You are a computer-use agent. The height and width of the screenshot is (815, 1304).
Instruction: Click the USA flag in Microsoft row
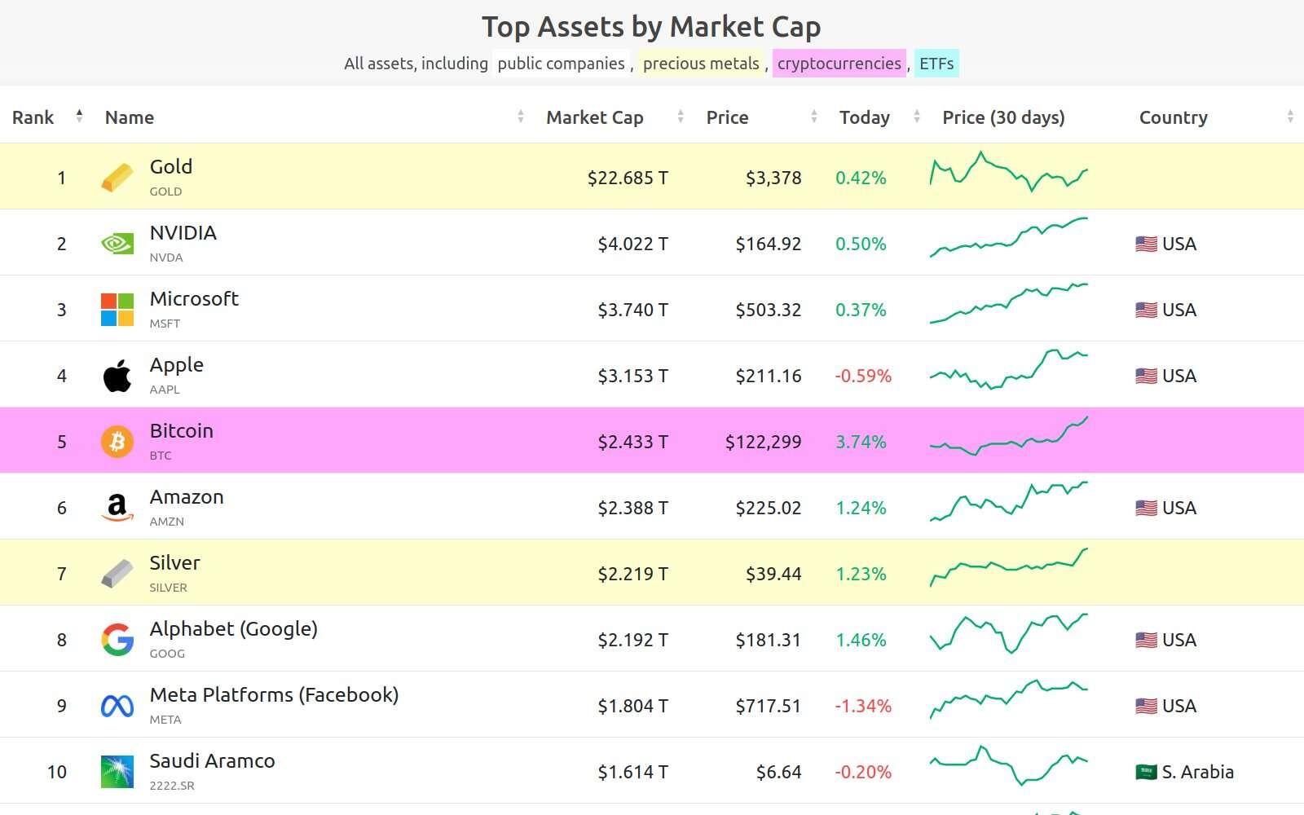click(x=1146, y=310)
